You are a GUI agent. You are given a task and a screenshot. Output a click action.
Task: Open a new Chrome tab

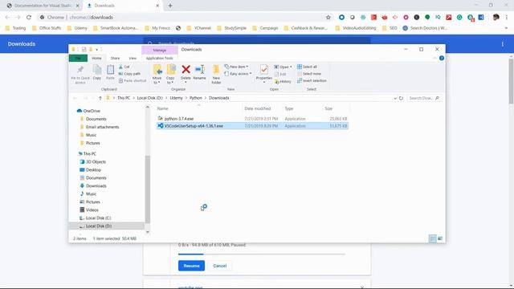point(169,6)
